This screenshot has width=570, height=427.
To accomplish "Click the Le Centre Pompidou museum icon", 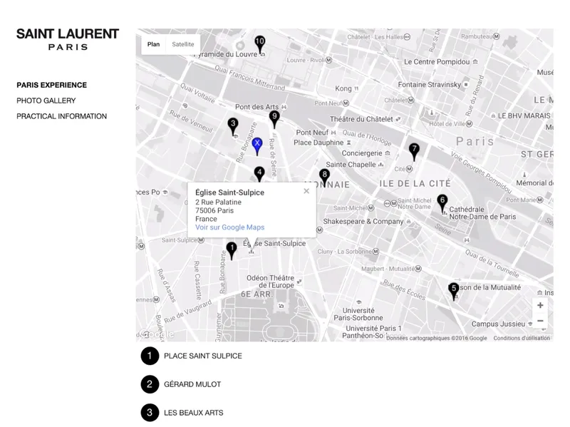I will point(475,62).
